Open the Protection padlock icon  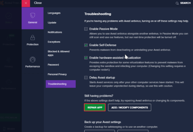coord(33,38)
